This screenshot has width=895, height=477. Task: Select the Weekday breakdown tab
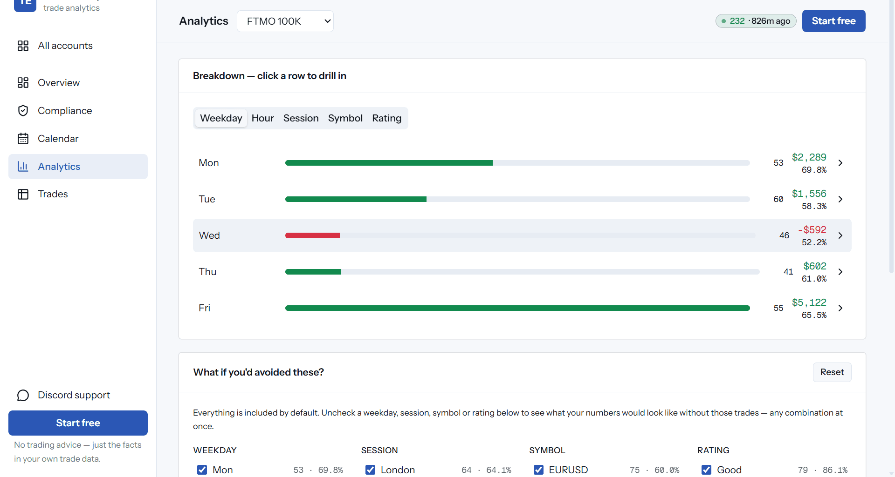coord(221,118)
